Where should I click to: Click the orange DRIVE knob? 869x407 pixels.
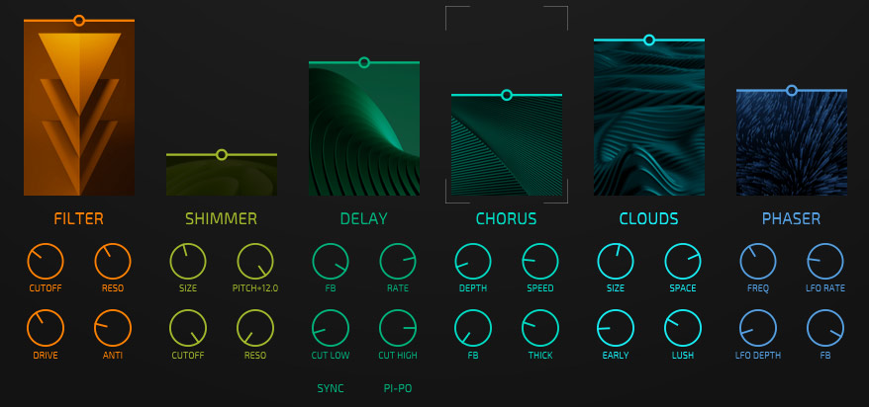click(45, 328)
